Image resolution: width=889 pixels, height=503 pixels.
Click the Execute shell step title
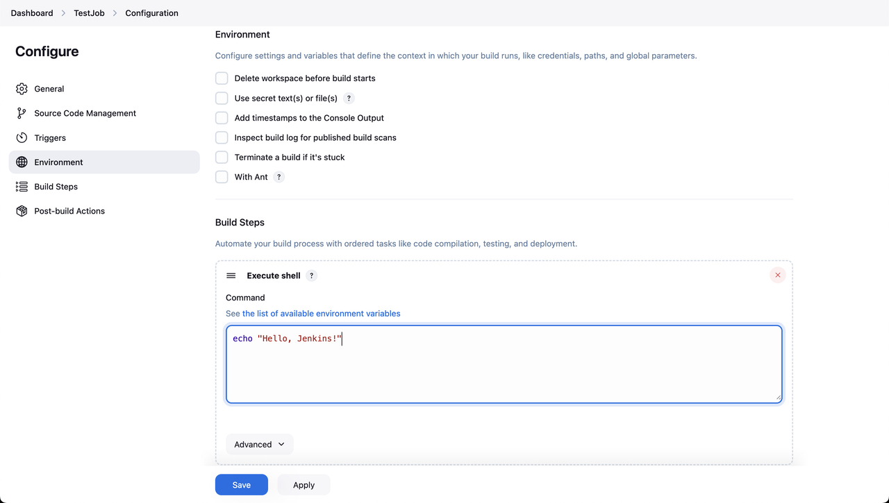pyautogui.click(x=274, y=275)
